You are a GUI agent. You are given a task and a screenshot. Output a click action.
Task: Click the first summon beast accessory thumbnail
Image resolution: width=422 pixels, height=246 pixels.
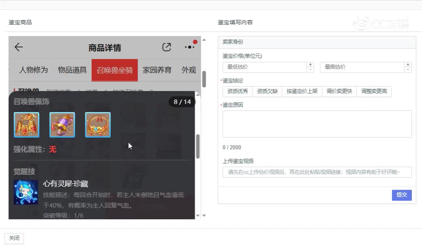coord(26,125)
